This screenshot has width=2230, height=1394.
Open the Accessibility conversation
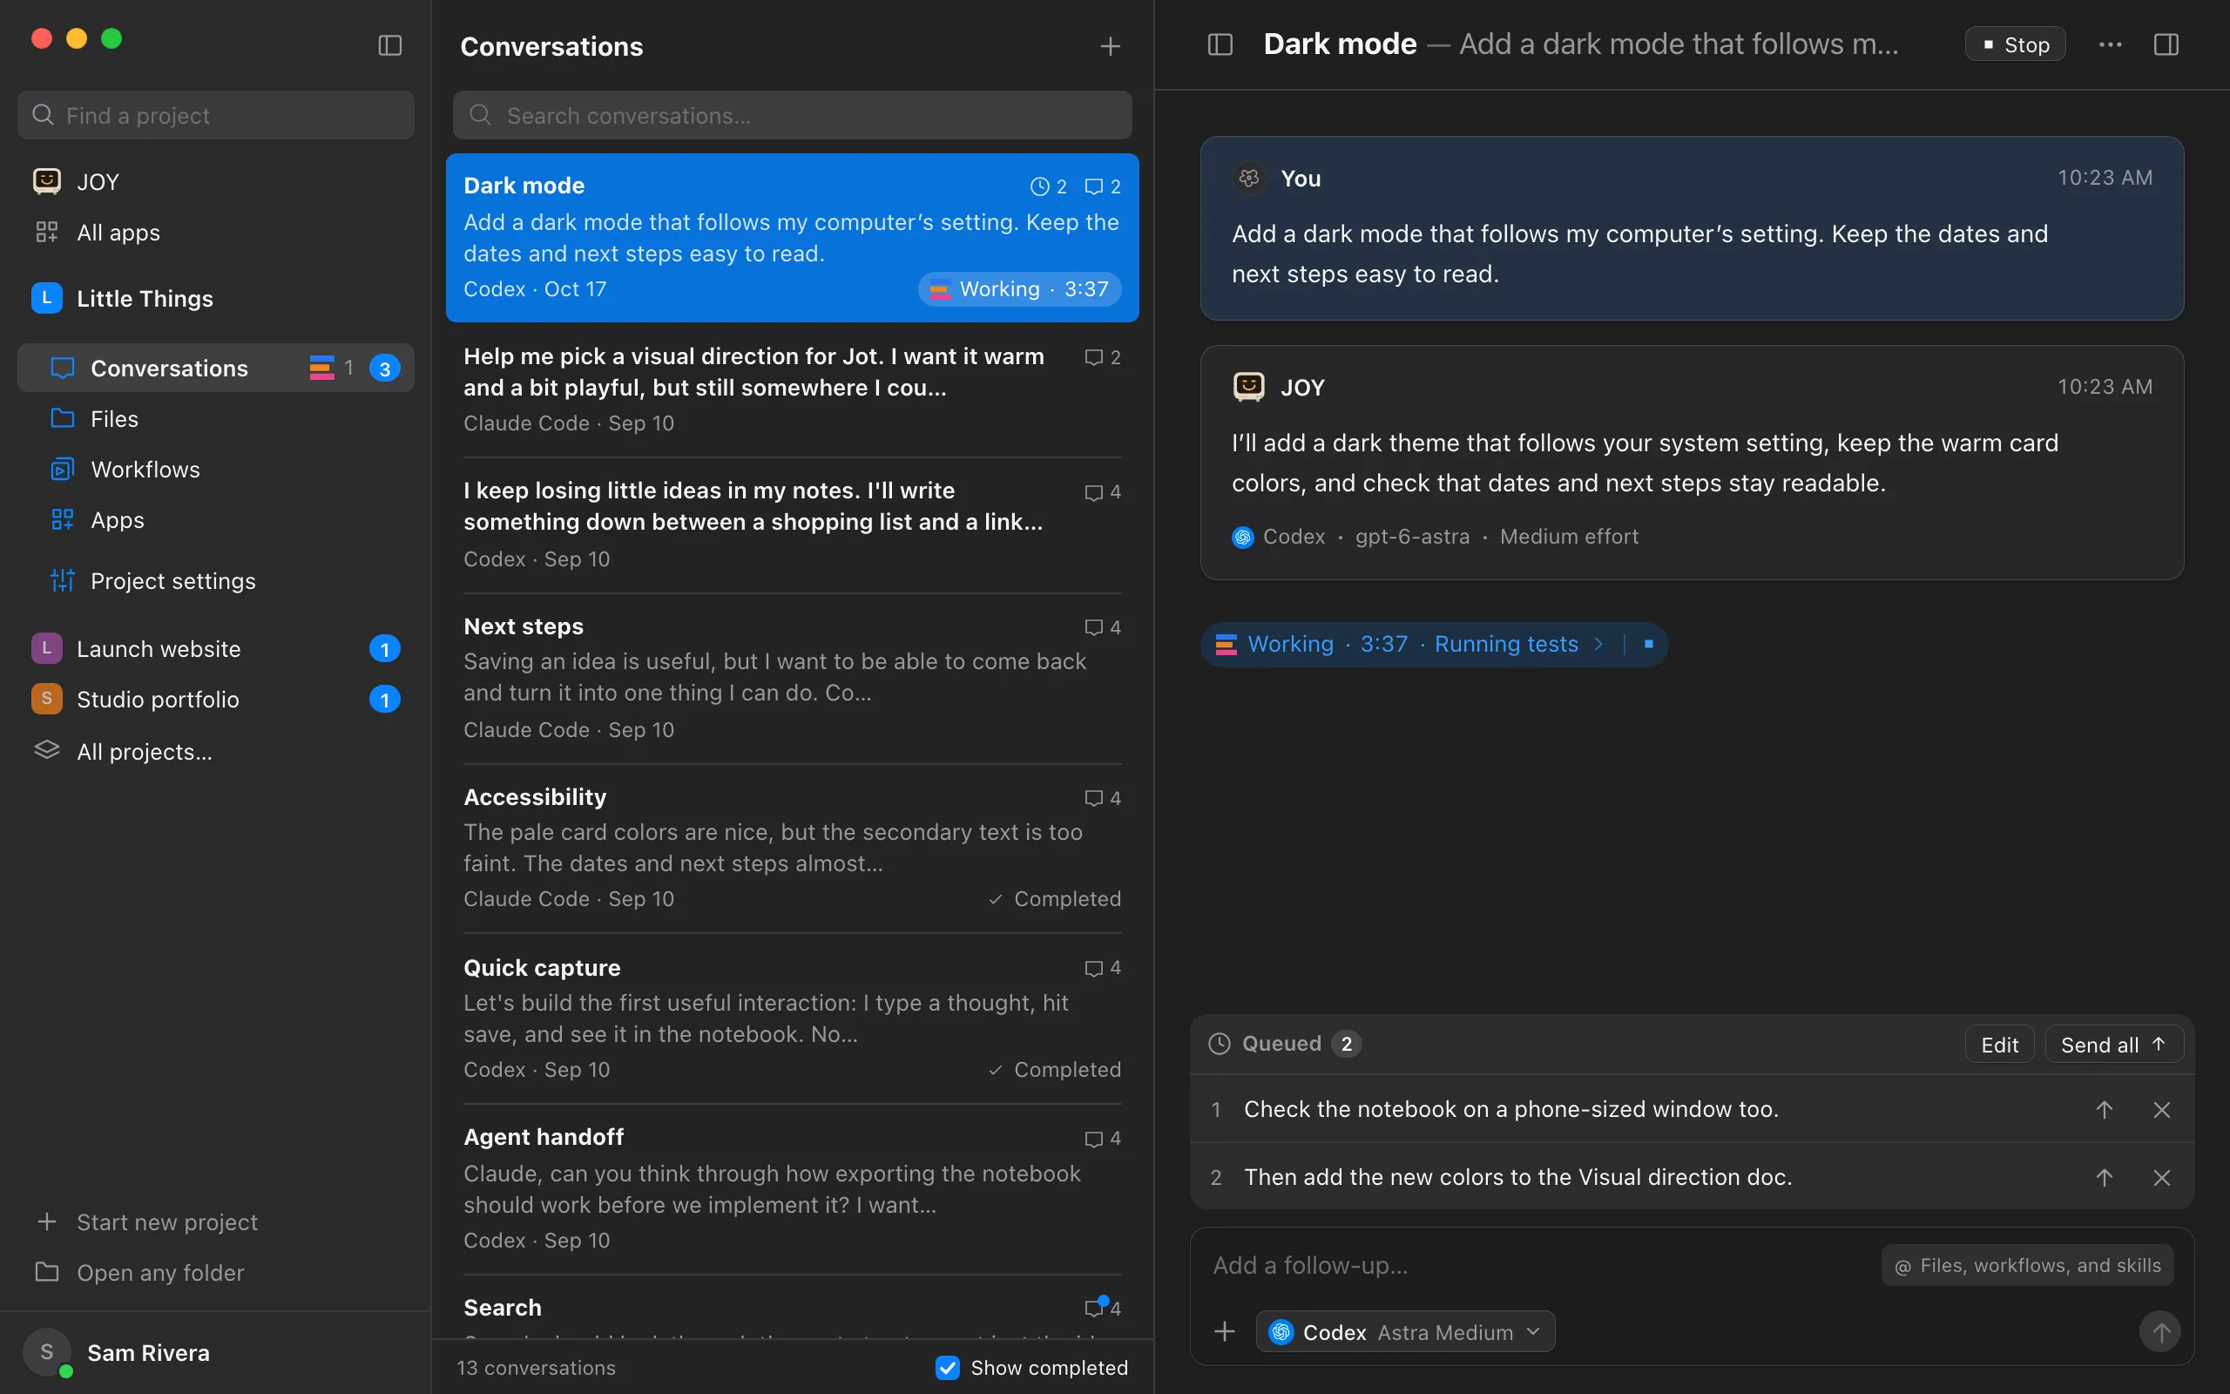click(x=793, y=849)
